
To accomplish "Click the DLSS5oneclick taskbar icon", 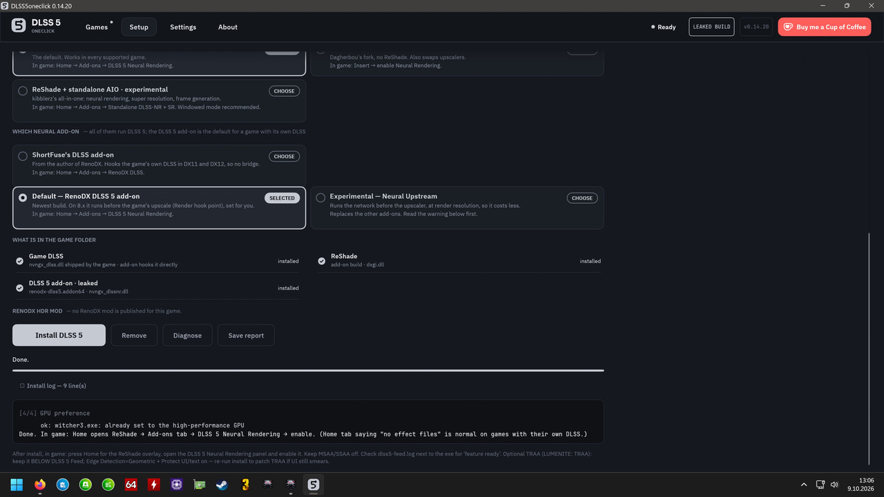I will pyautogui.click(x=313, y=485).
